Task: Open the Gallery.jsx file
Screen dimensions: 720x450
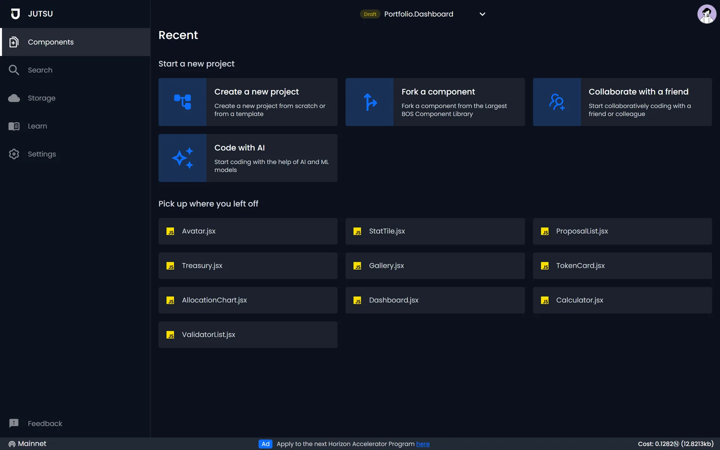Action: 435,266
